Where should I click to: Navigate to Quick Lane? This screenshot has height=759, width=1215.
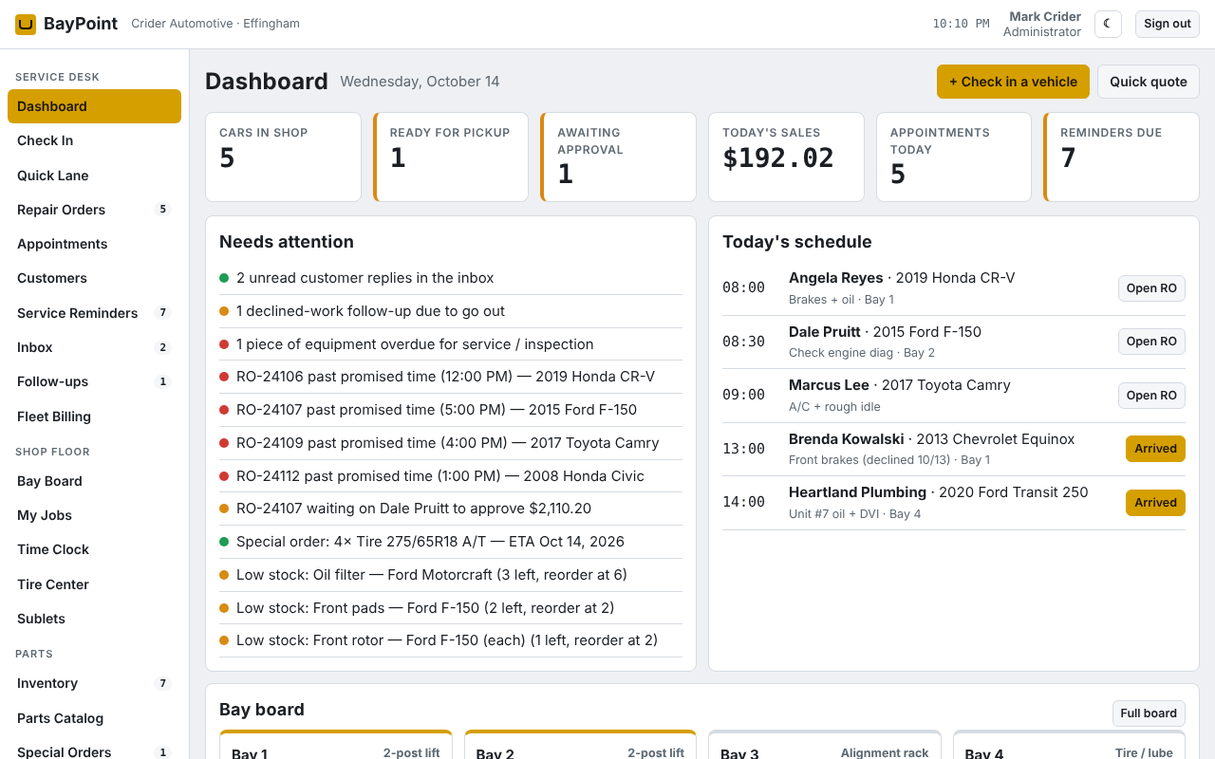(x=94, y=176)
